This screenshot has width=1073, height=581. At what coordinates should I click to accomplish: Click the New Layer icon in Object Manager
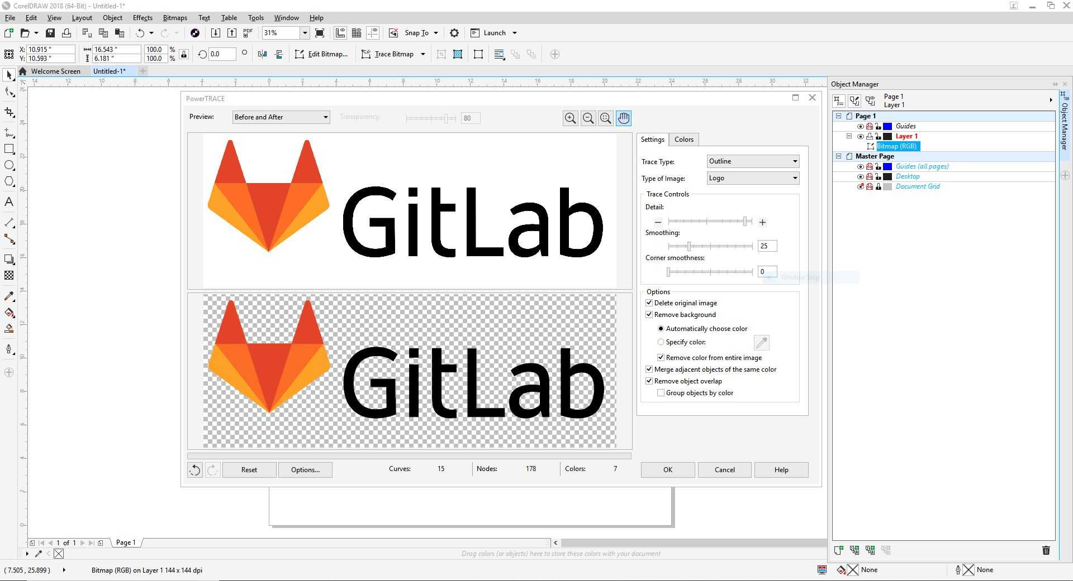pyautogui.click(x=838, y=550)
